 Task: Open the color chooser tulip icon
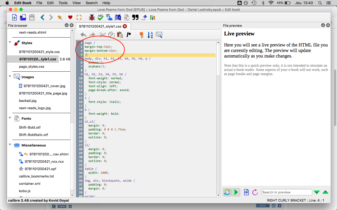point(142,35)
